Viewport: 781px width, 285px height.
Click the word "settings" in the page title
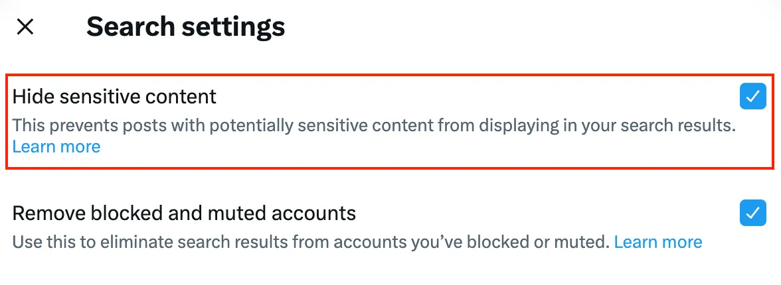[x=237, y=27]
